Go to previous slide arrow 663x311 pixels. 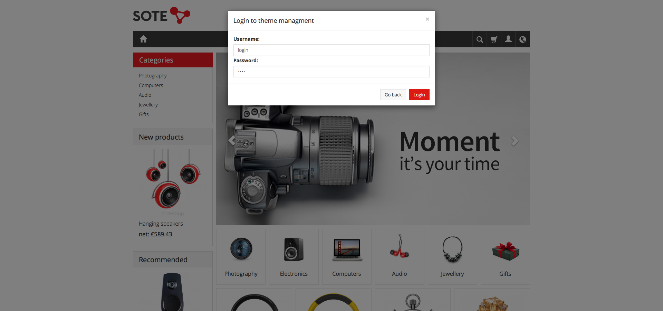click(232, 141)
